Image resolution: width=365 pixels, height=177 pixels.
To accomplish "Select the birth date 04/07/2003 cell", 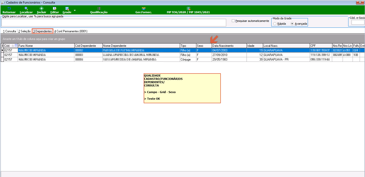I will pyautogui.click(x=229, y=50).
